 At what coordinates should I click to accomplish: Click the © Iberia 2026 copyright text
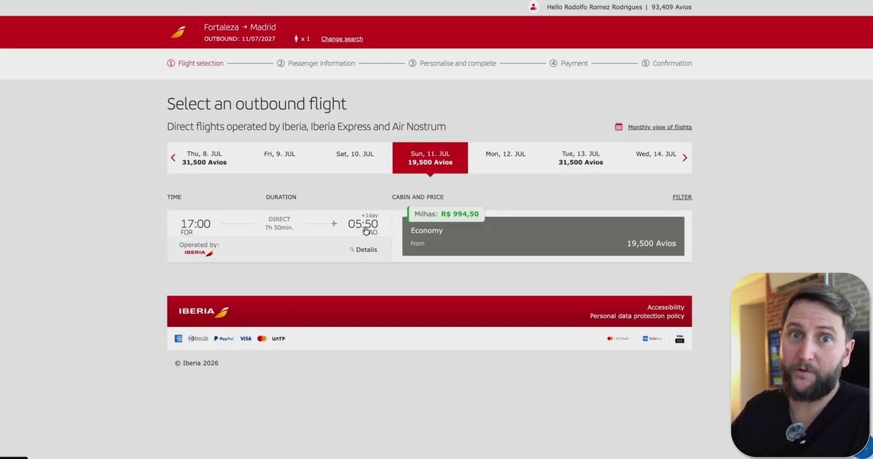coord(196,363)
